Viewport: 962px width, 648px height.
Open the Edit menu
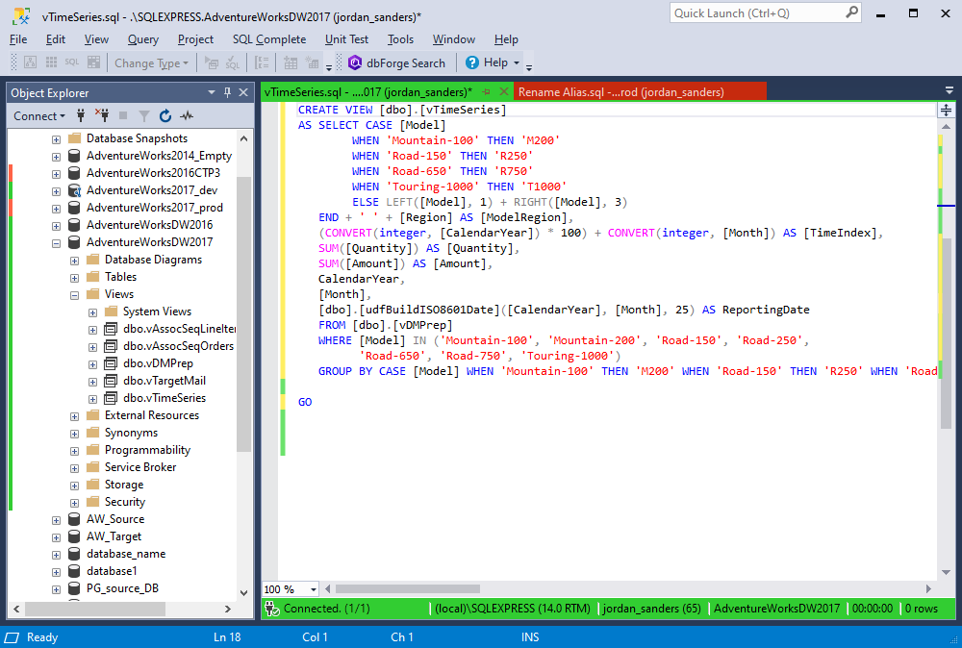tap(55, 39)
